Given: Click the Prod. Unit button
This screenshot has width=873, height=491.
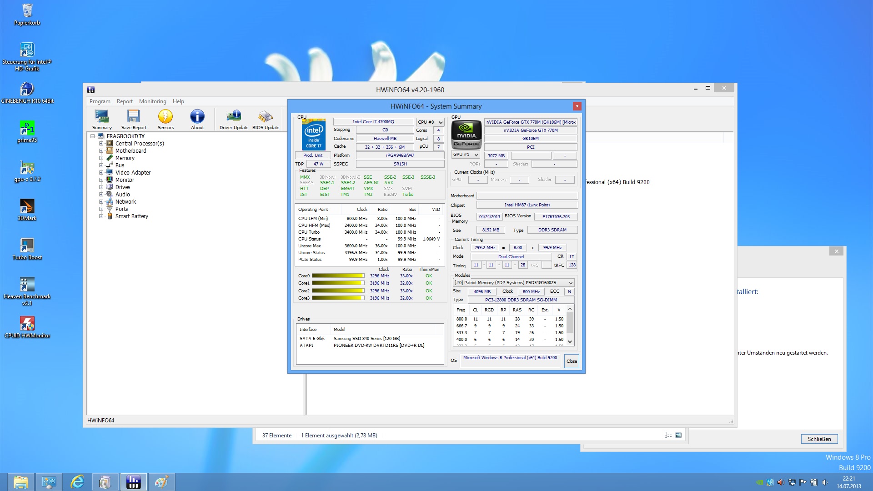Looking at the screenshot, I should (313, 155).
